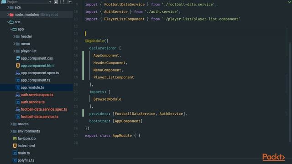Select app.module.ts in project tree
Viewport: 292px width, 164px height.
point(32,87)
